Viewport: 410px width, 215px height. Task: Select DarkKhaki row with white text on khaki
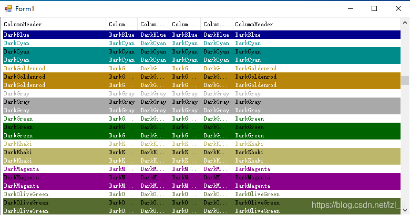pos(202,160)
